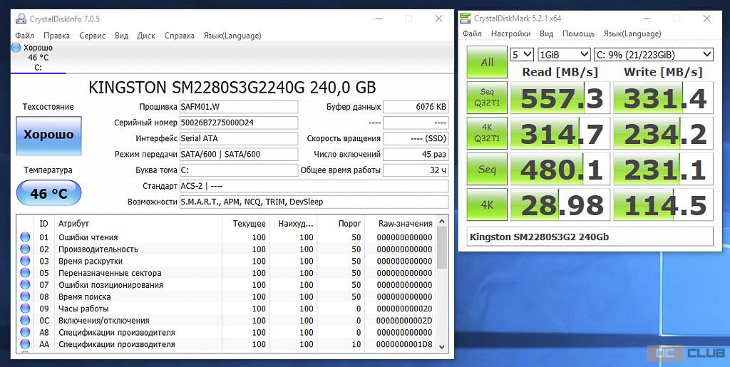Open Язык(Language) menu in CrystalDiskInfo
The height and width of the screenshot is (367, 730).
click(232, 36)
